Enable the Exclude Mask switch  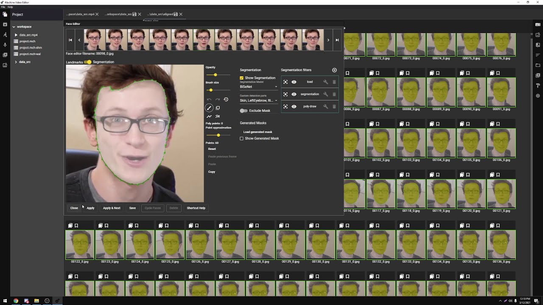pyautogui.click(x=244, y=111)
